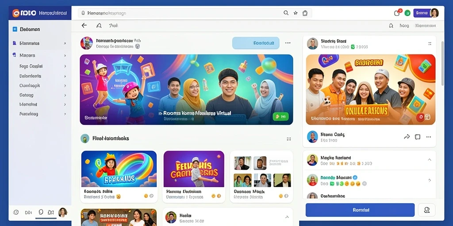Screen dimensions: 453x226
Task: Click the 'Mogke Rarland' name text
Action: tap(336, 158)
